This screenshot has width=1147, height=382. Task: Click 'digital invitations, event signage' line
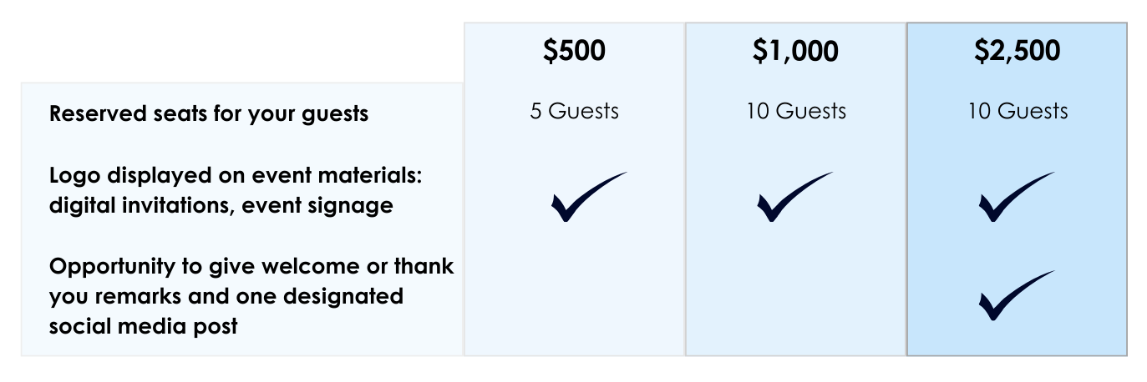[221, 205]
